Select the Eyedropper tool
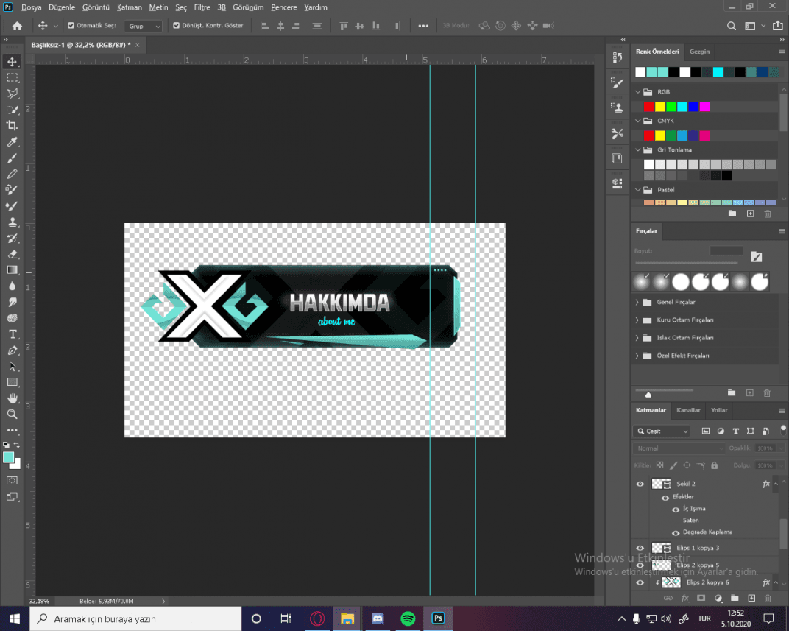Viewport: 789px width, 631px height. [x=12, y=142]
